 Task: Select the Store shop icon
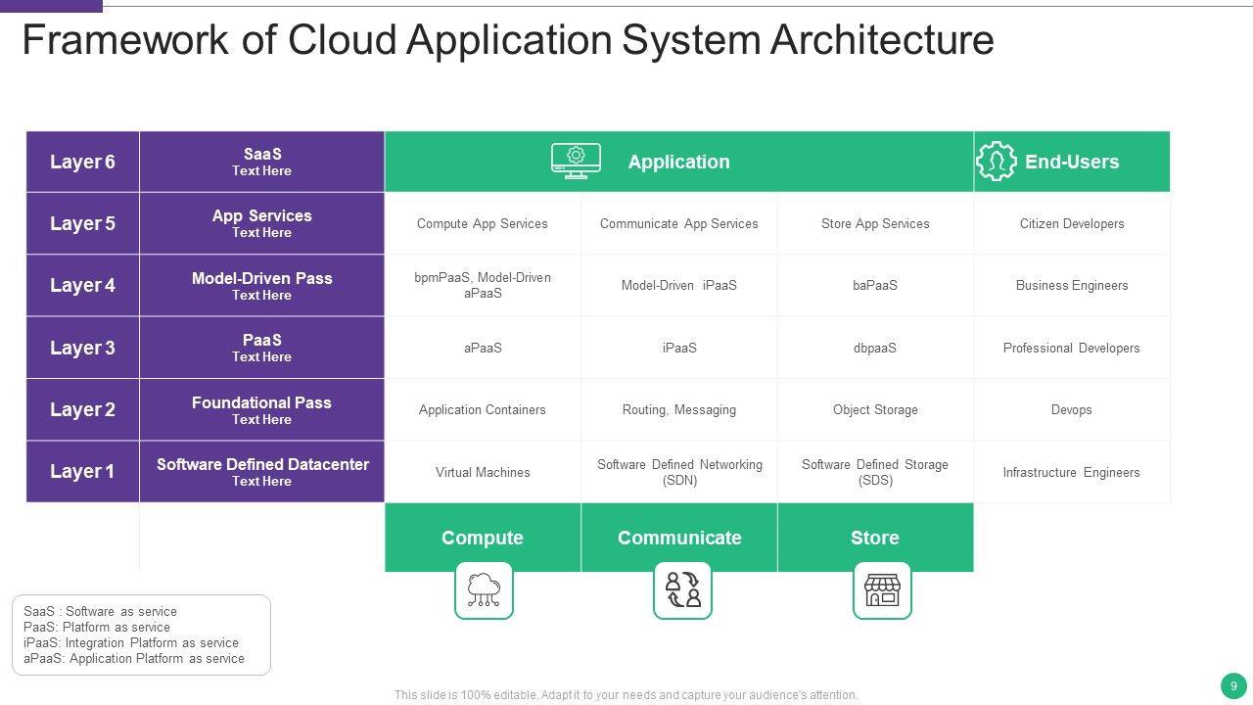pos(881,590)
